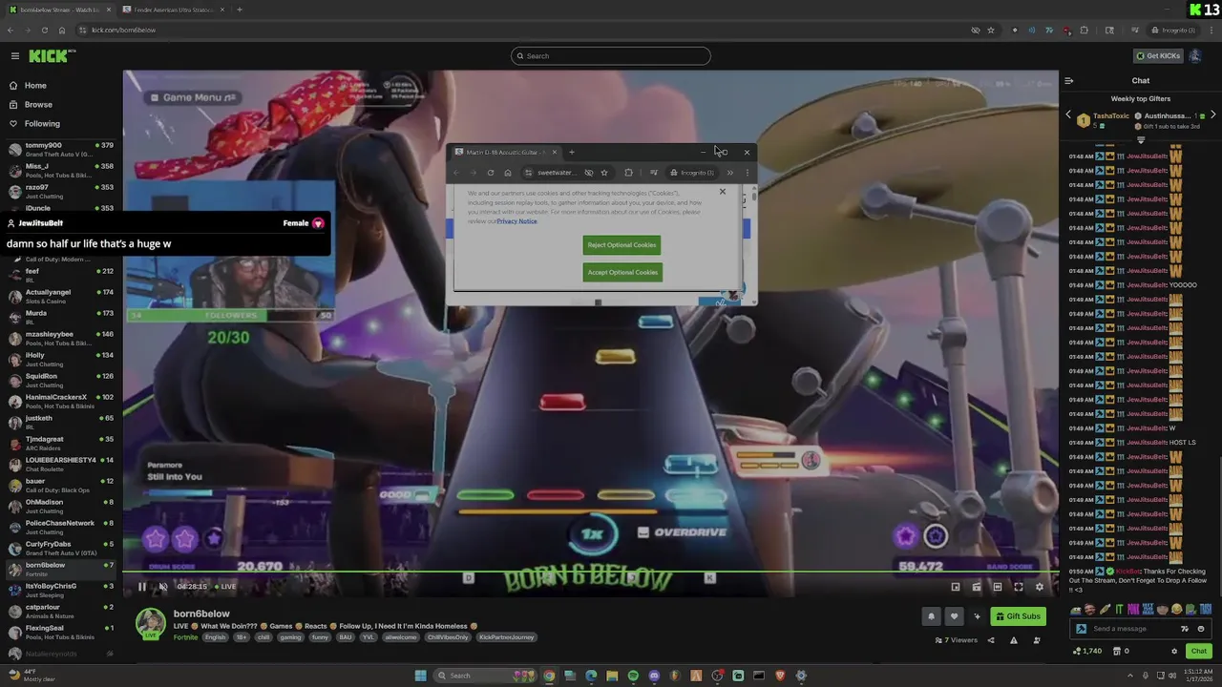Screen dimensions: 1222x687
Task: Unmute the stream volume
Action: (x=163, y=587)
